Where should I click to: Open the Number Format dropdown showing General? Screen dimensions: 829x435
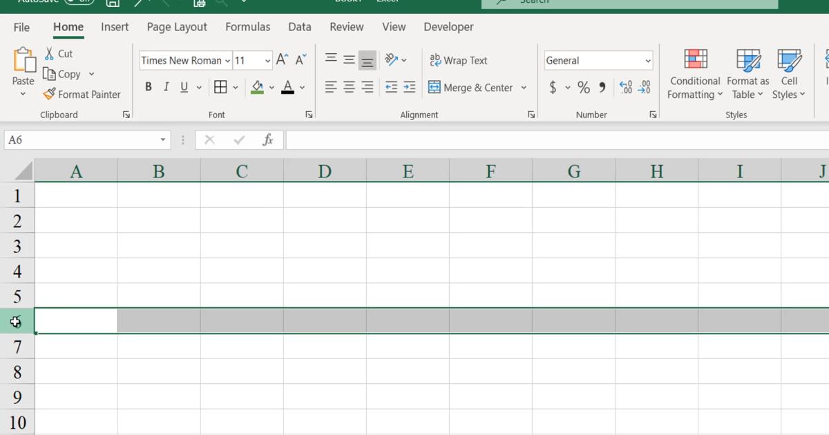597,60
